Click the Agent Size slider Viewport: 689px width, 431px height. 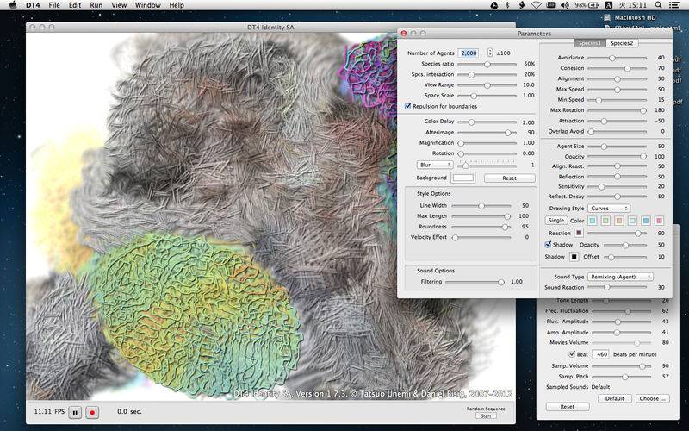[x=617, y=147]
